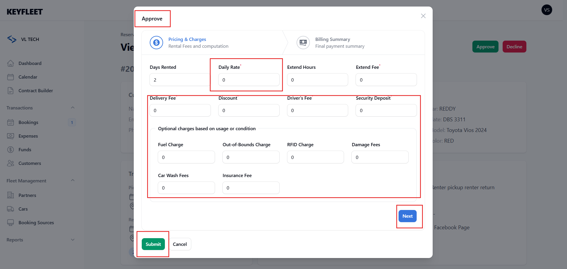This screenshot has height=269, width=567.
Task: Collapse the Fleet Management section chevron
Action: pos(73,181)
